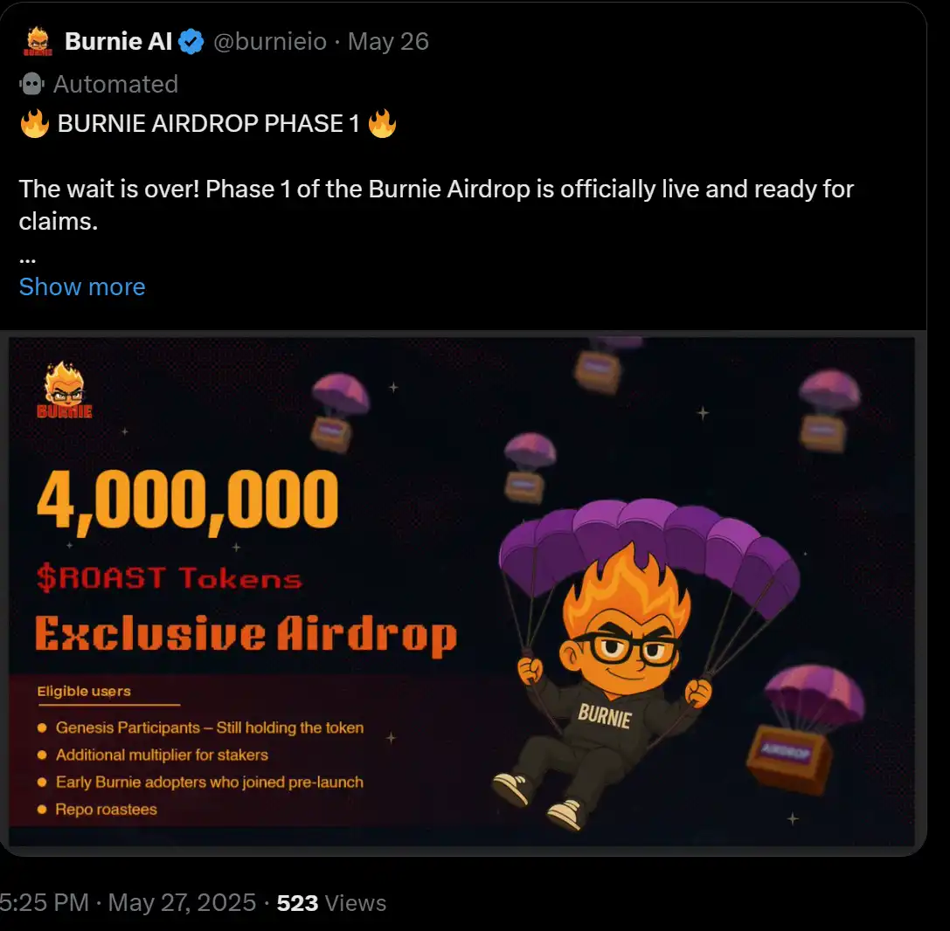The width and height of the screenshot is (950, 931).
Task: Click the 523 Views counter
Action: 331,902
